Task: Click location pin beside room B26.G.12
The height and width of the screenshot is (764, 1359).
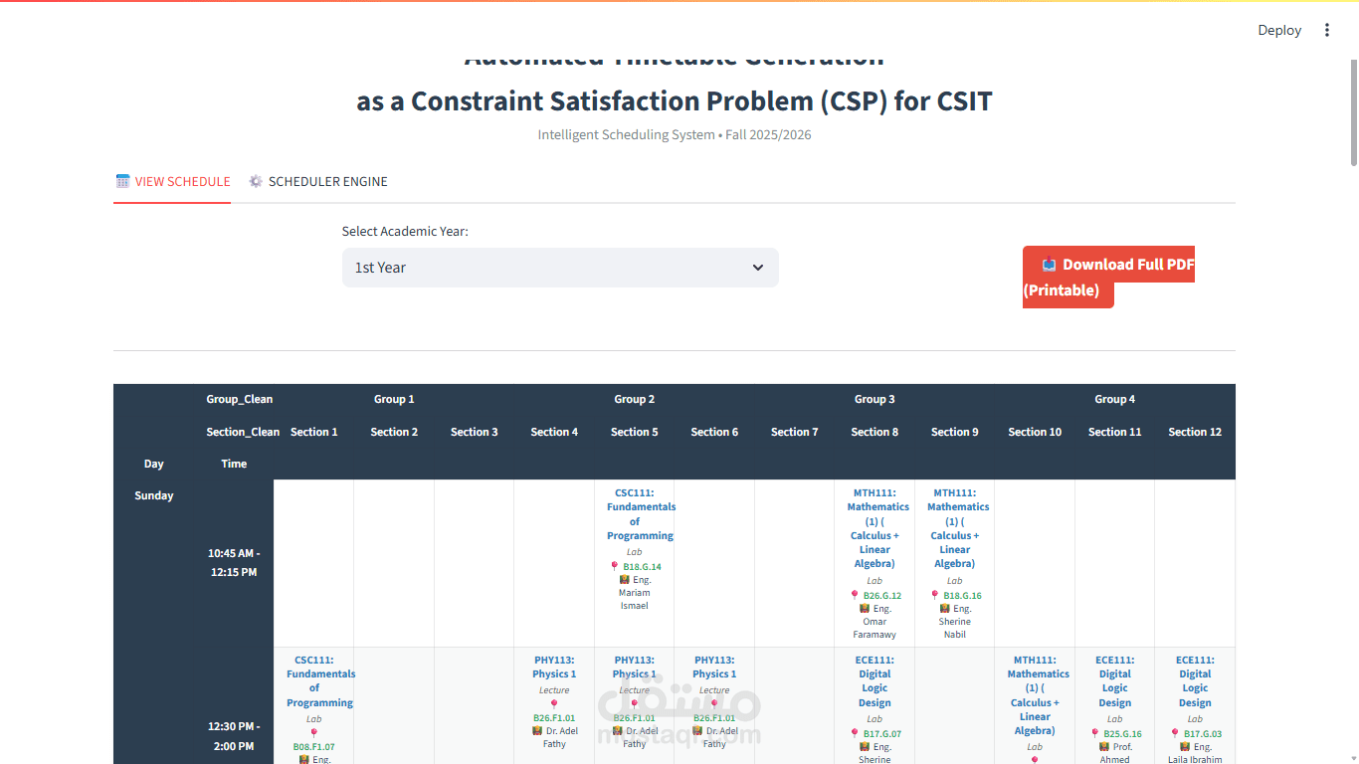Action: (855, 595)
